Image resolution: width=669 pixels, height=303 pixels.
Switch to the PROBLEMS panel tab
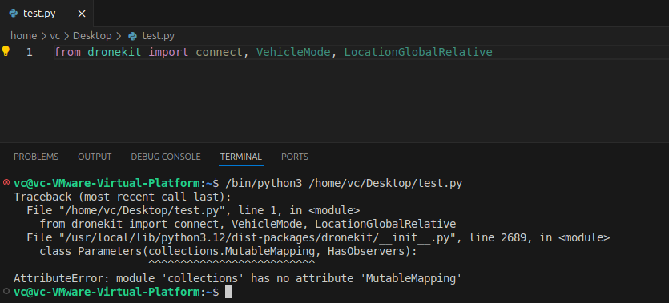36,157
